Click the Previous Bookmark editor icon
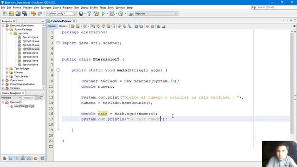Image resolution: width=297 pixels, height=167 pixels. [x=120, y=26]
